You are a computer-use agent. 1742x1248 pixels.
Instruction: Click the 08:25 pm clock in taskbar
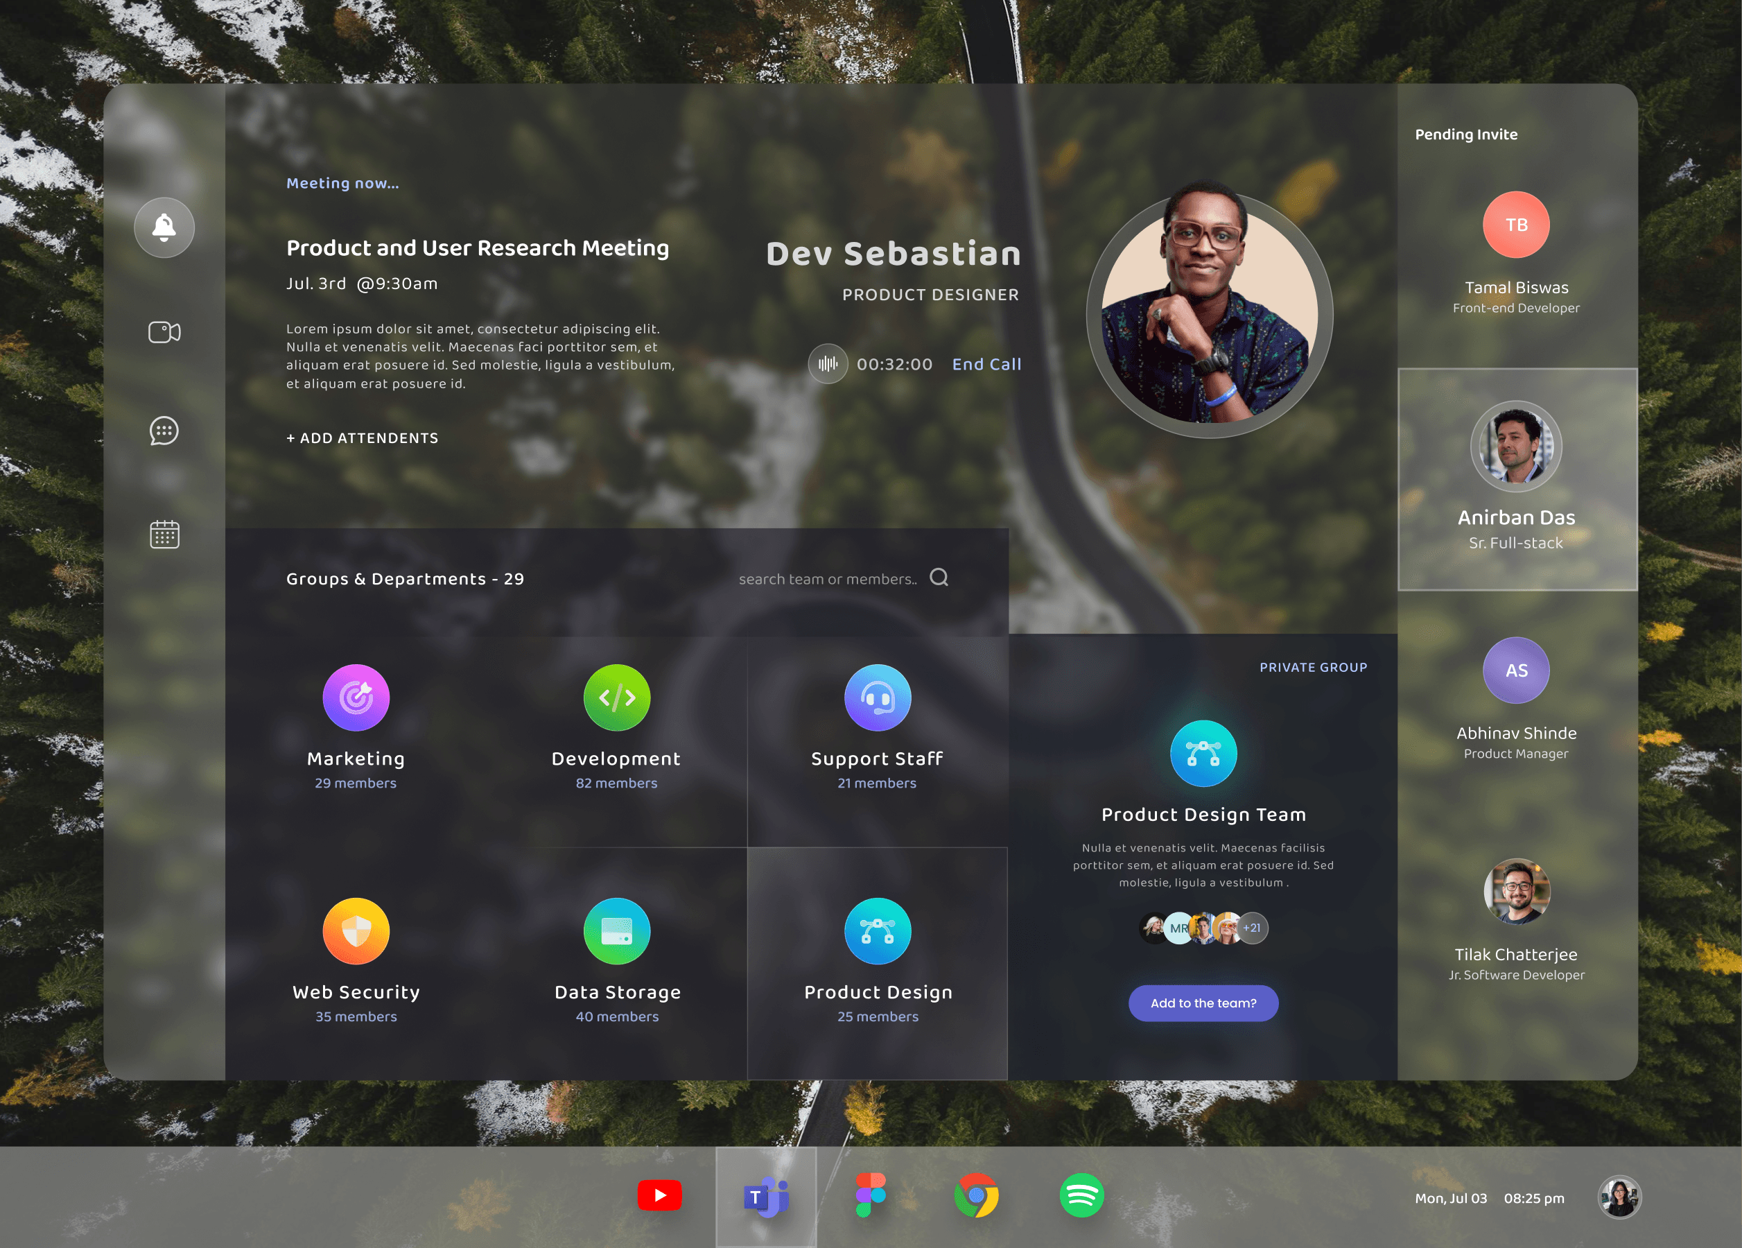click(x=1534, y=1198)
